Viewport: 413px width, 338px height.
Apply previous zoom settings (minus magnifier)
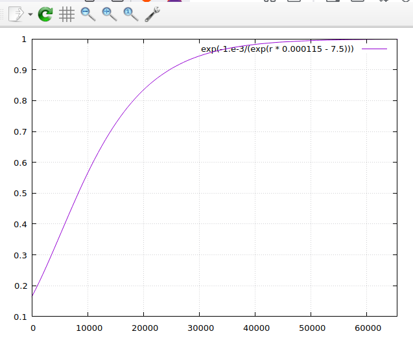pos(88,14)
